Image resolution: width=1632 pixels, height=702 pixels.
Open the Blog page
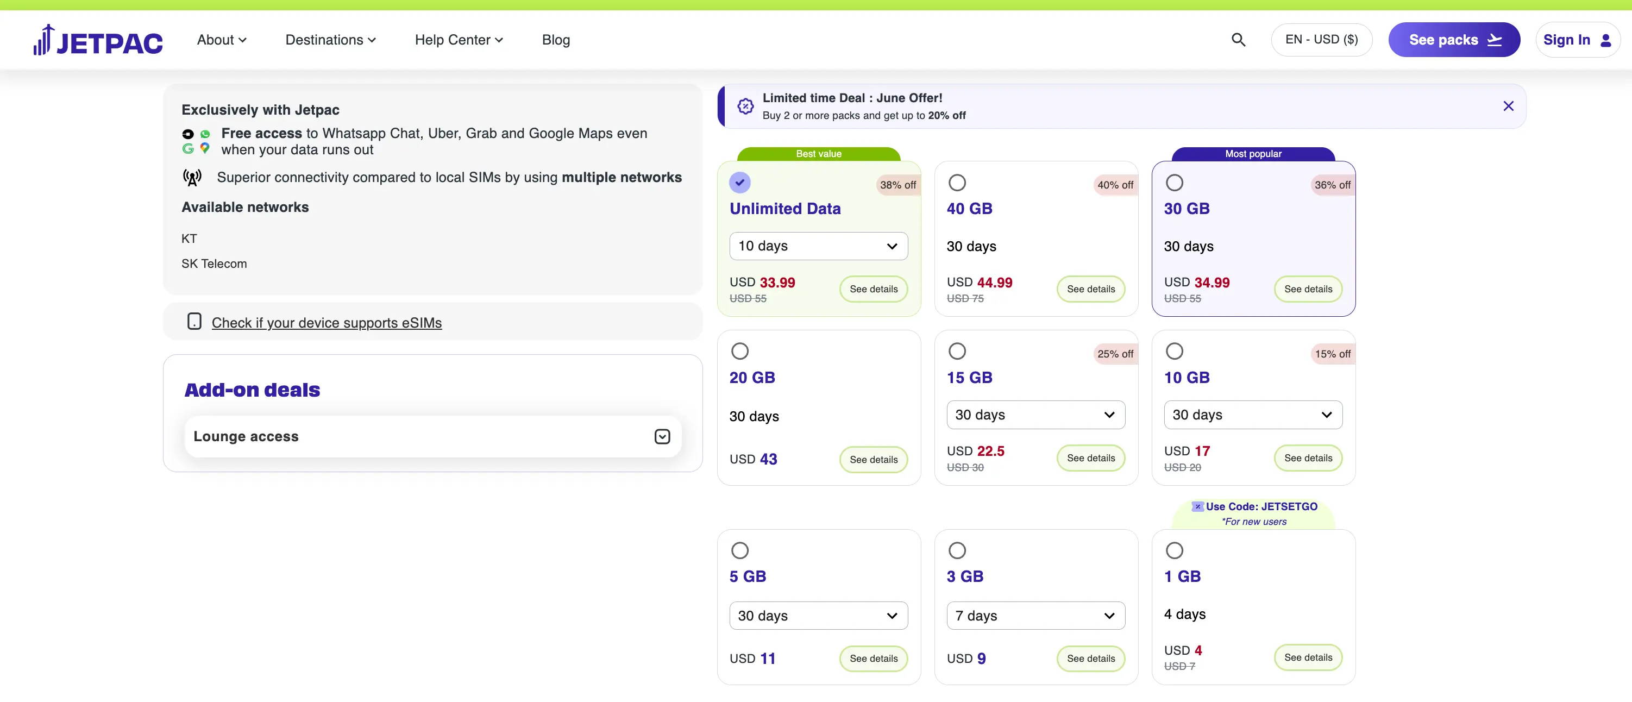(x=556, y=40)
